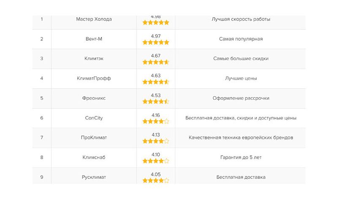
Task: Click the text 'Самые большие скидки'
Action: click(x=241, y=59)
